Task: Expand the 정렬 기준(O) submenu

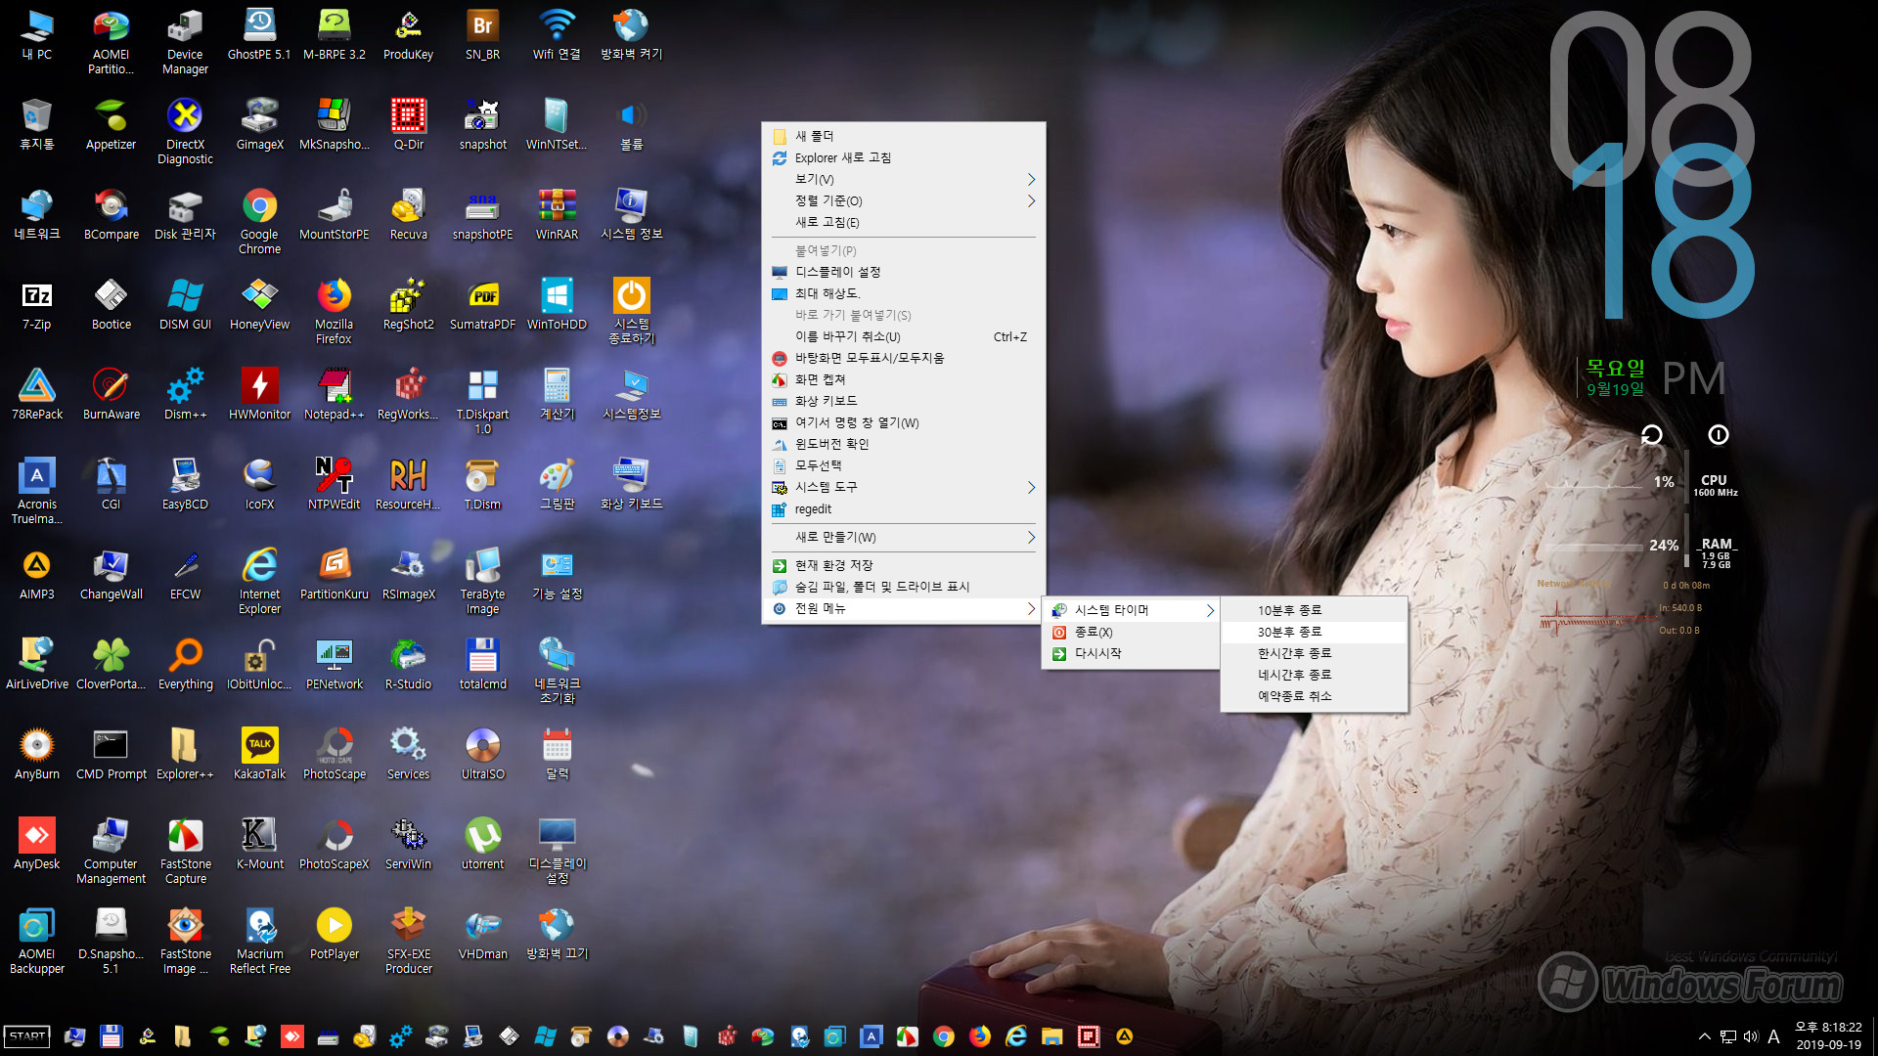Action: 903,200
